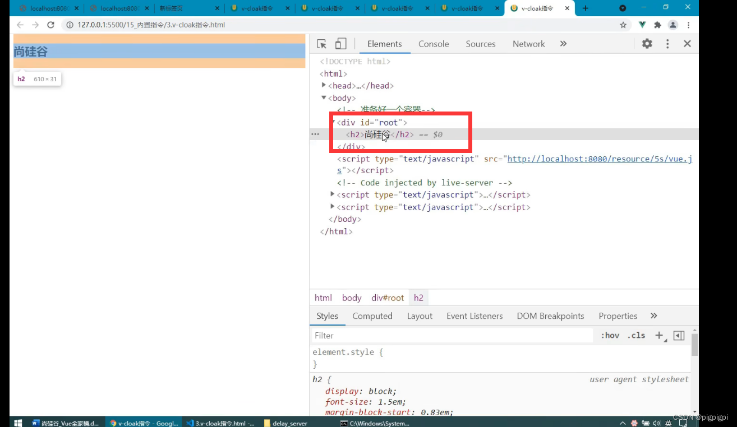Reload the current page
The width and height of the screenshot is (737, 427).
pyautogui.click(x=50, y=25)
